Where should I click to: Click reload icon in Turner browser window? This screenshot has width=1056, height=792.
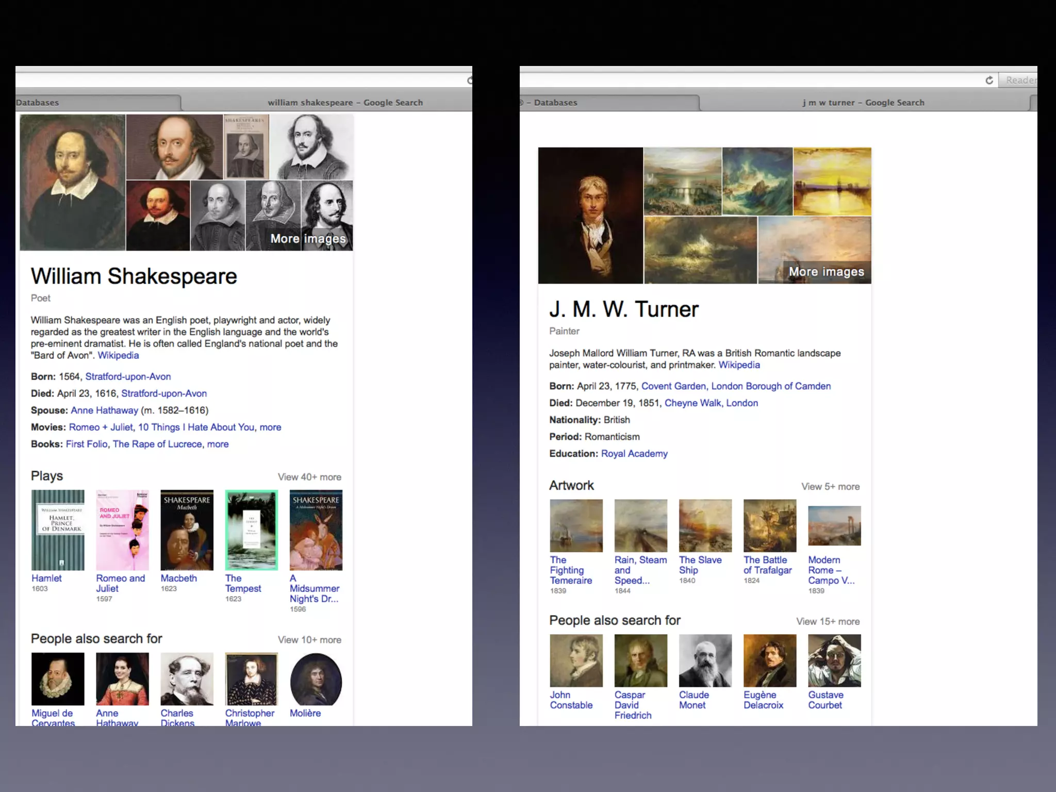tap(989, 80)
